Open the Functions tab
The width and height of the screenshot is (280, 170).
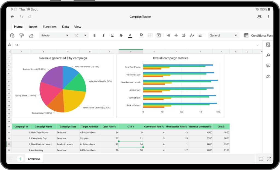(x=50, y=27)
